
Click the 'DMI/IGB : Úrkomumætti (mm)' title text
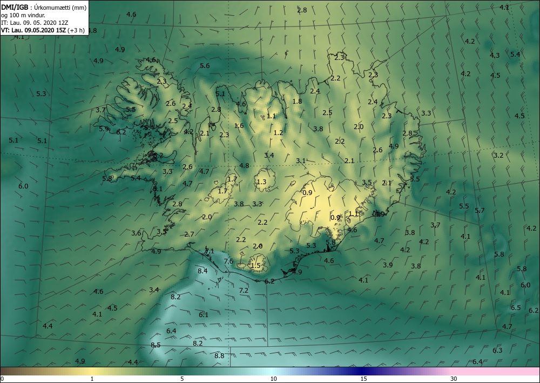coord(44,8)
